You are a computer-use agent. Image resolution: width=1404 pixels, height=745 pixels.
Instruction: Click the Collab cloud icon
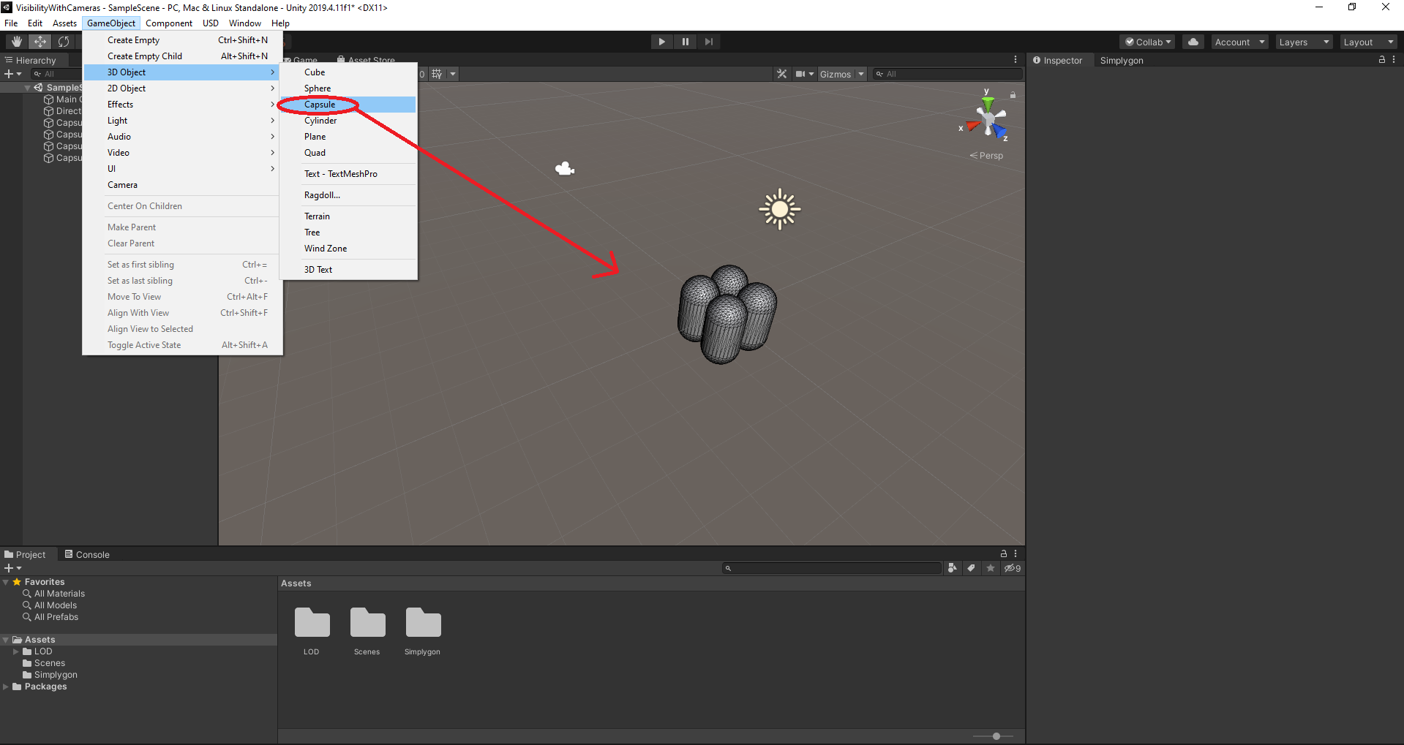[1193, 42]
